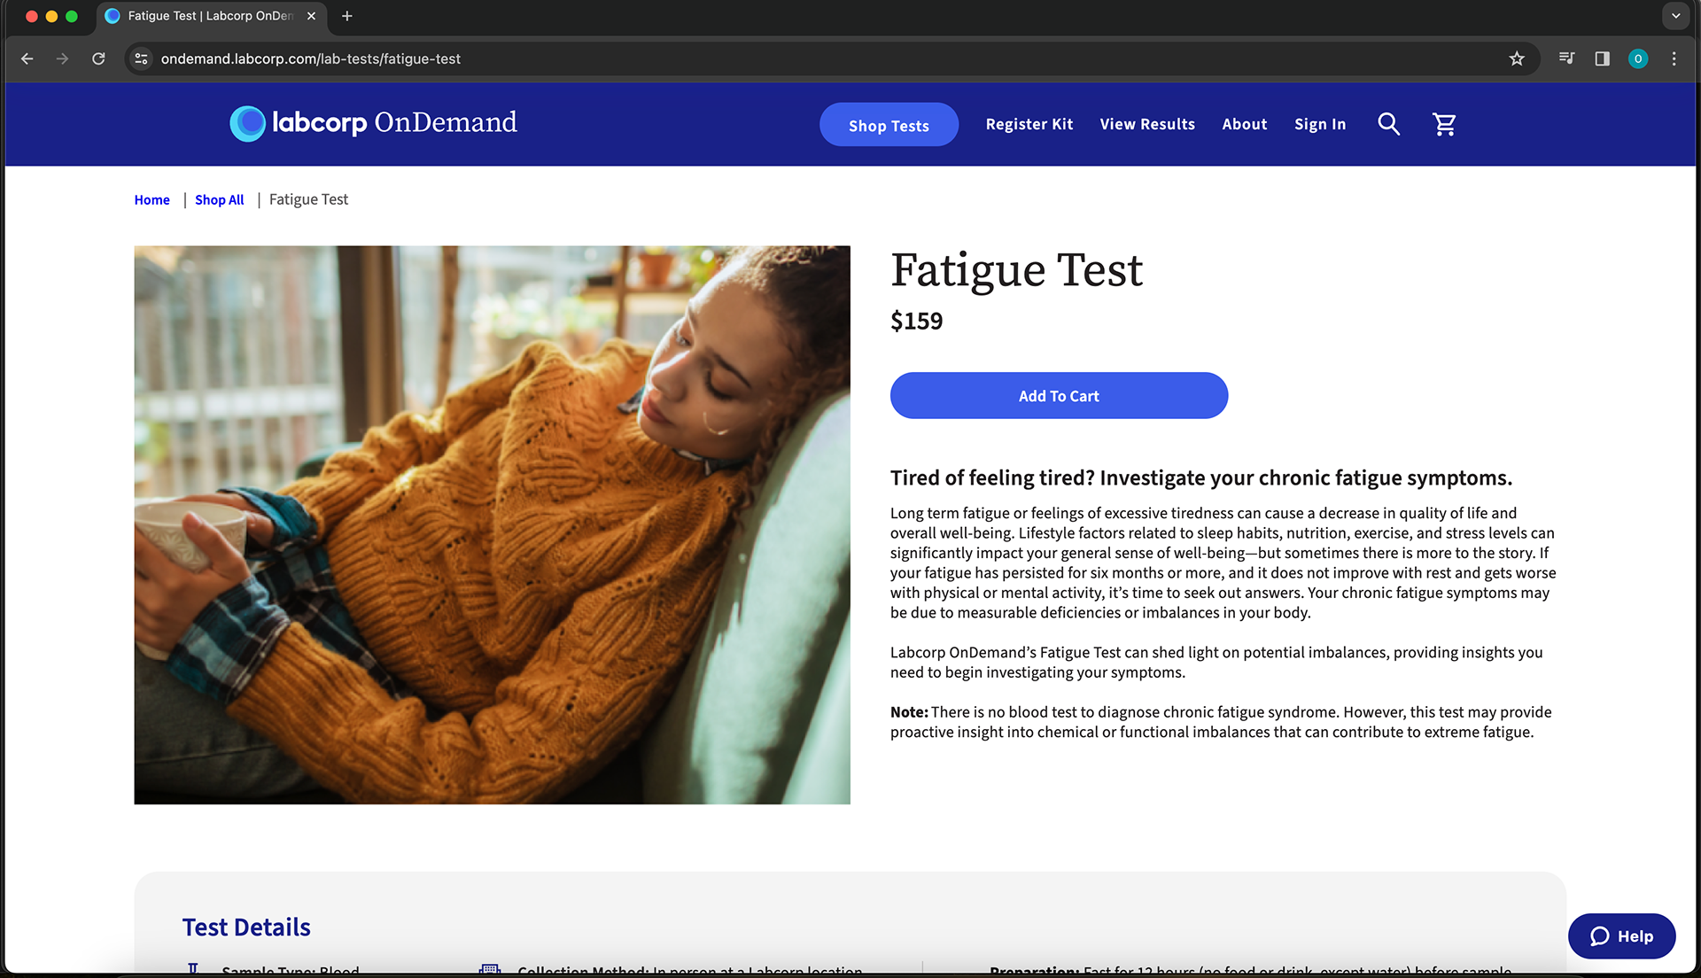Viewport: 1701px width, 978px height.
Task: Open the shopping cart icon
Action: [1444, 124]
